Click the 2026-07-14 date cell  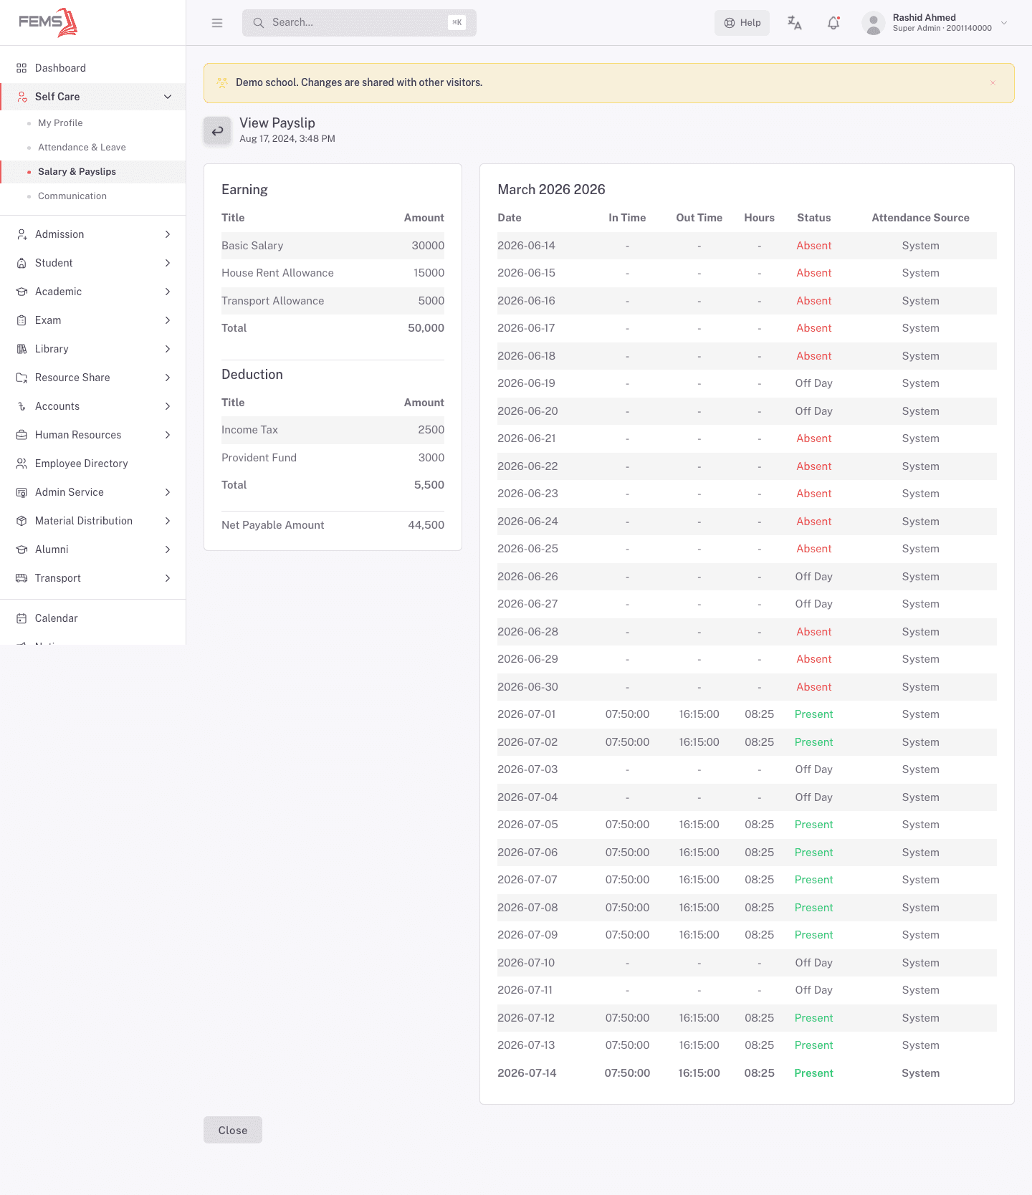point(527,1073)
